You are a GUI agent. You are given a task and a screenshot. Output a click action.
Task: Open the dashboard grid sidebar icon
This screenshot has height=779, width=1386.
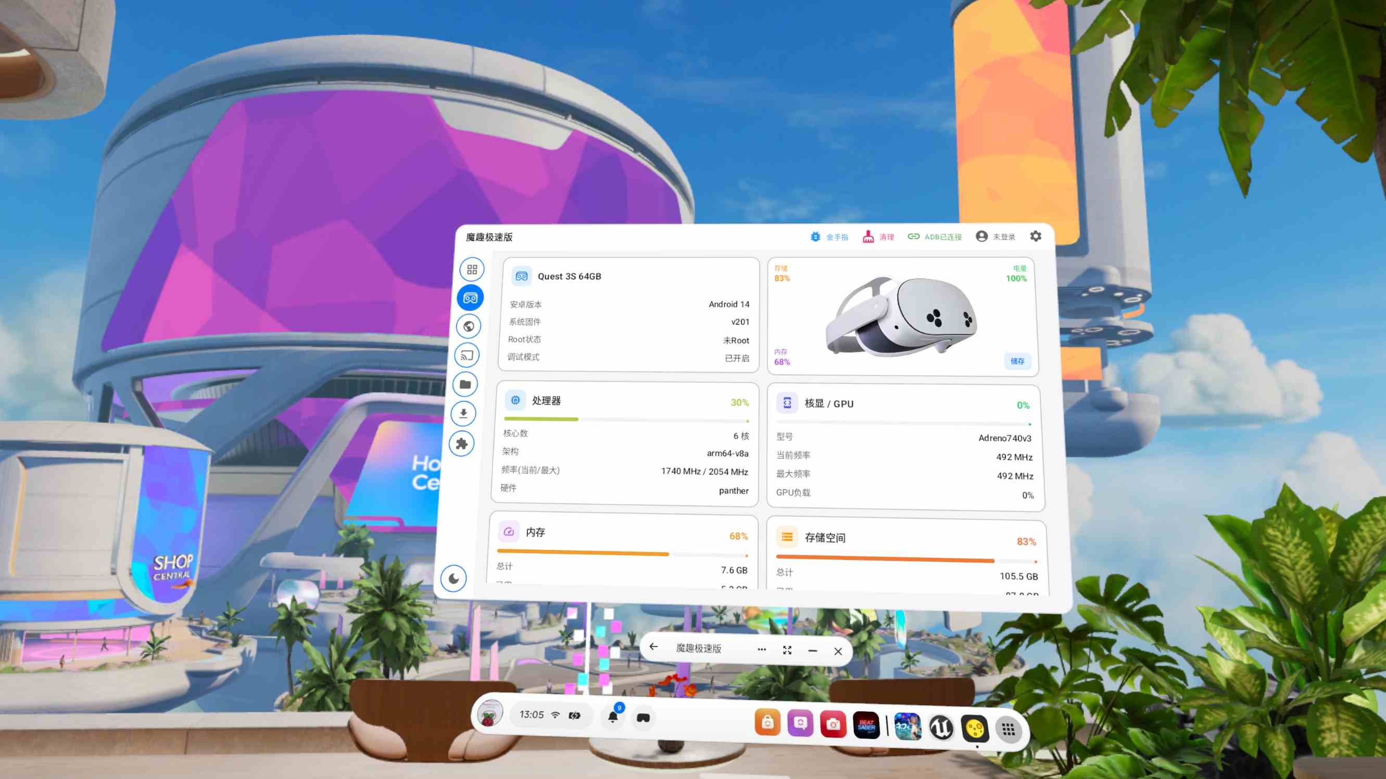(x=472, y=270)
